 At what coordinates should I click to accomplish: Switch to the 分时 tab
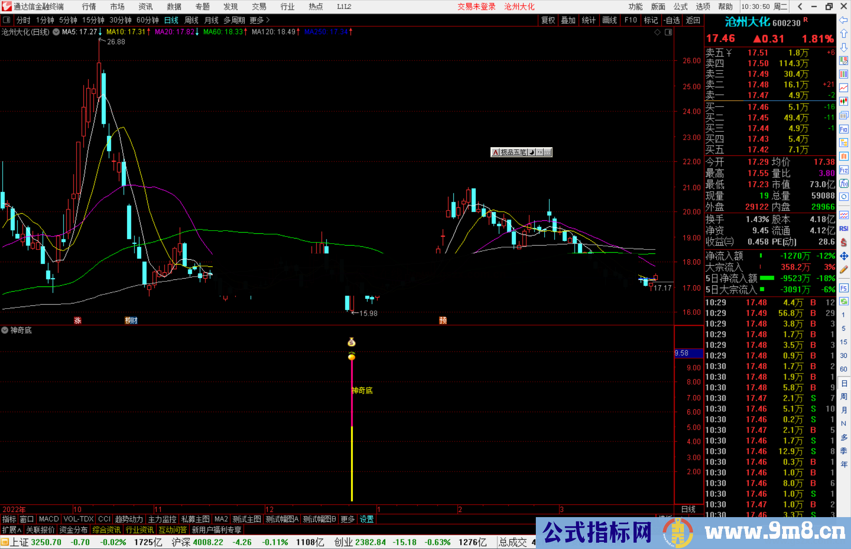23,20
